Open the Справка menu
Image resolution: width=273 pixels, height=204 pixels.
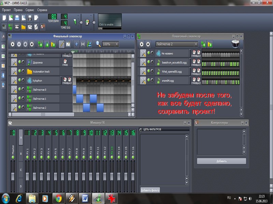click(x=42, y=10)
